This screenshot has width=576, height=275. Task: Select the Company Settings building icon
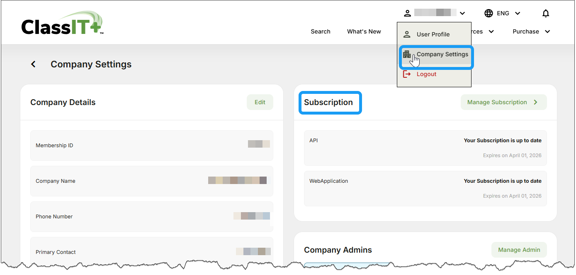tap(407, 54)
